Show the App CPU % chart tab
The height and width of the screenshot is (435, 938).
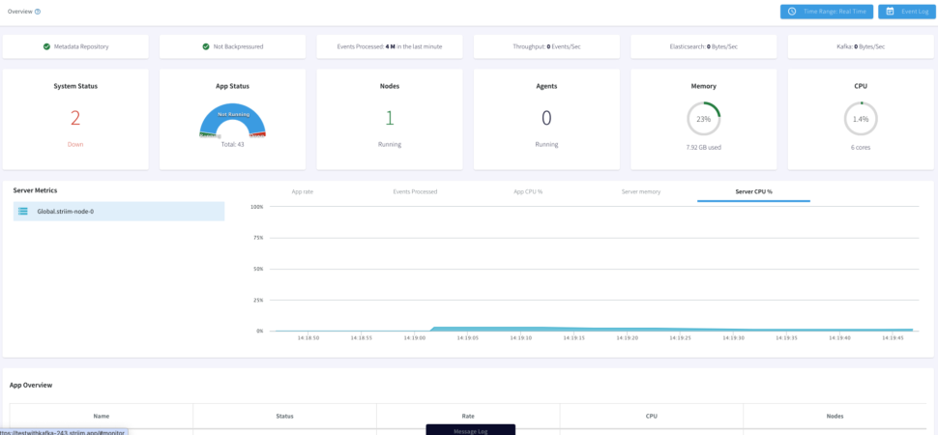pyautogui.click(x=528, y=191)
